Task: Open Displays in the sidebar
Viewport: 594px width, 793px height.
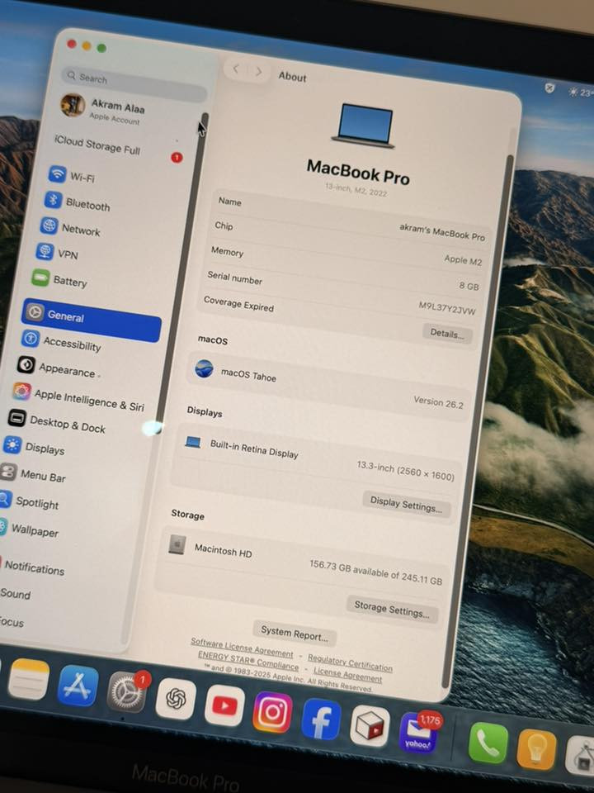Action: click(x=34, y=447)
